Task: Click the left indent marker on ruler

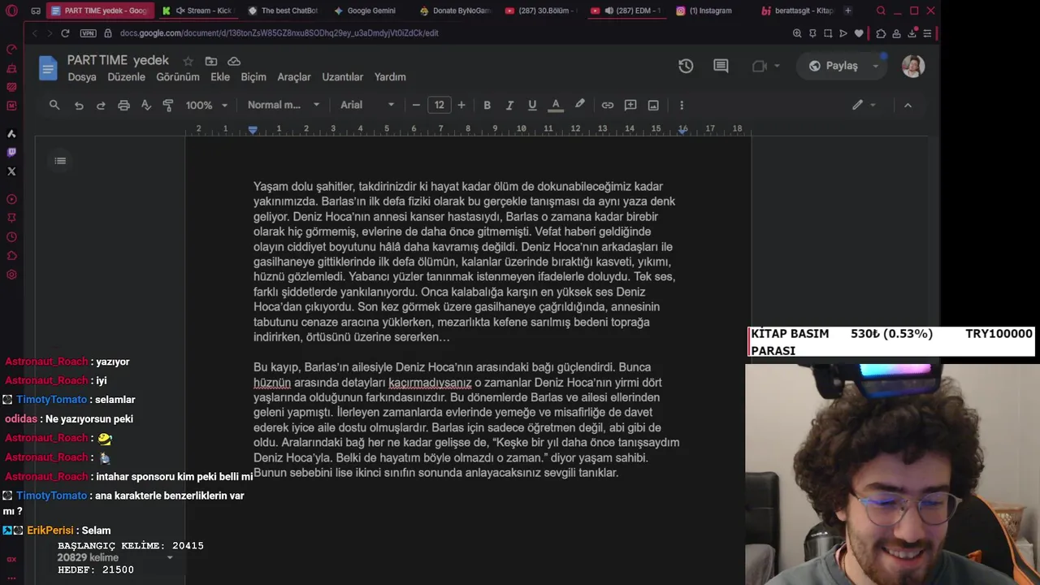Action: tap(253, 130)
